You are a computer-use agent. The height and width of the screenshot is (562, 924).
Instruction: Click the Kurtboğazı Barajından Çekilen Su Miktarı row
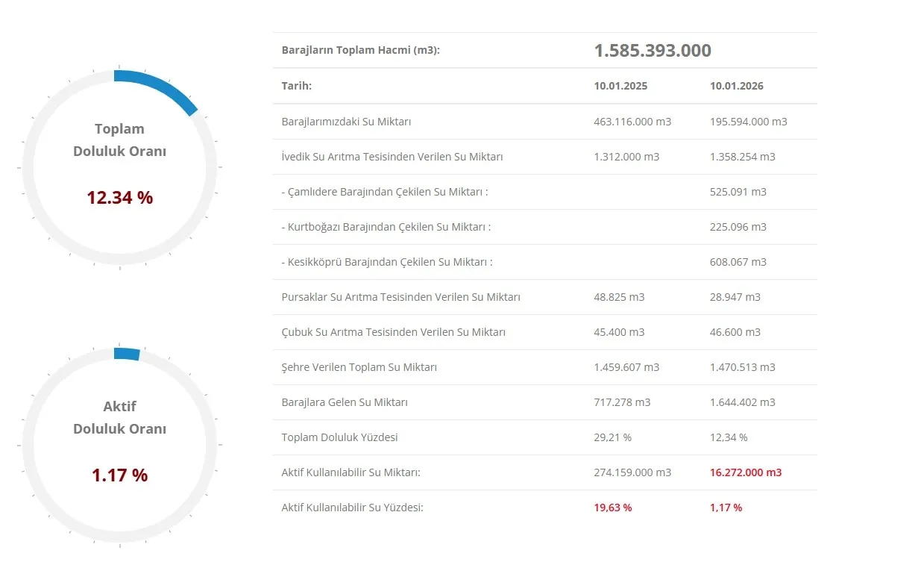tap(386, 227)
